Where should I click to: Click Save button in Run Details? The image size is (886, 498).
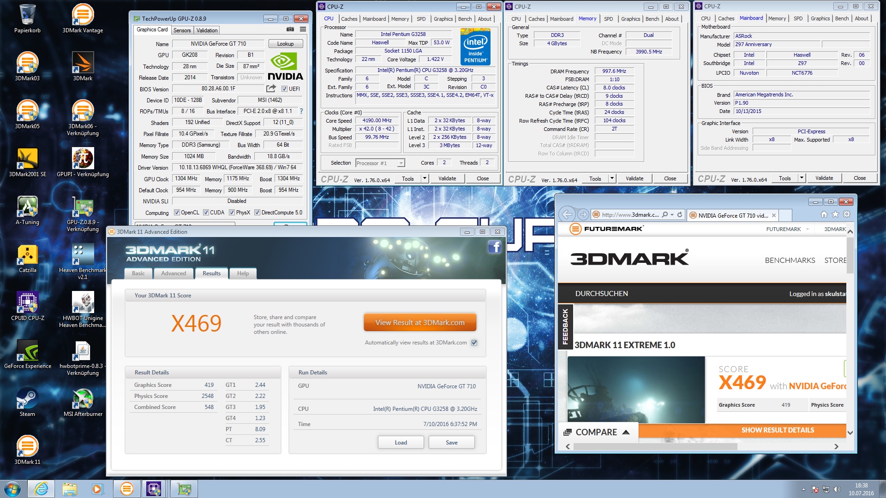click(x=451, y=443)
